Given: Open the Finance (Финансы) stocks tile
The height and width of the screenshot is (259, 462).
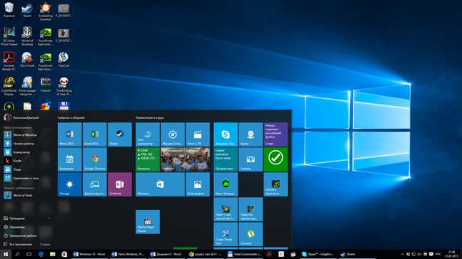Looking at the screenshot, I should (x=148, y=159).
